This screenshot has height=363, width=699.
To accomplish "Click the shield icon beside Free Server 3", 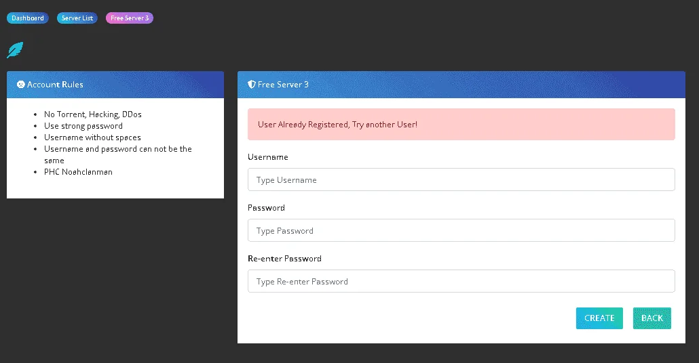I will tap(251, 85).
